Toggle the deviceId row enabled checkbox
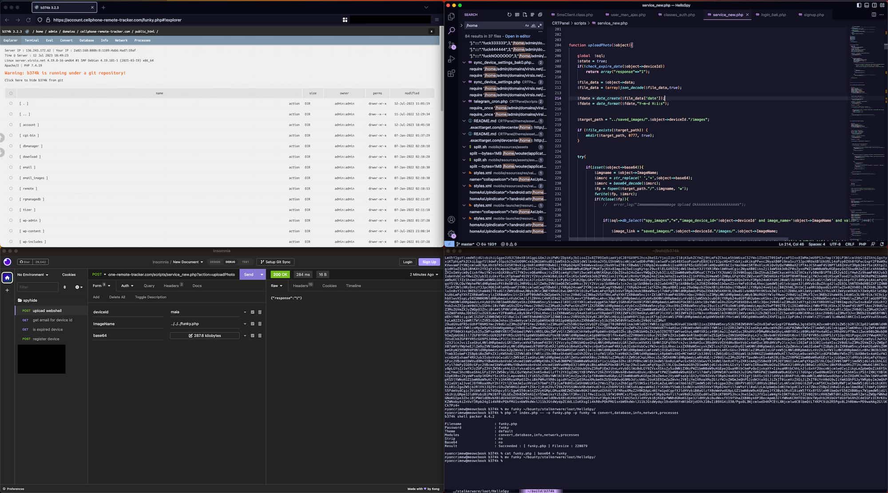 tap(253, 312)
